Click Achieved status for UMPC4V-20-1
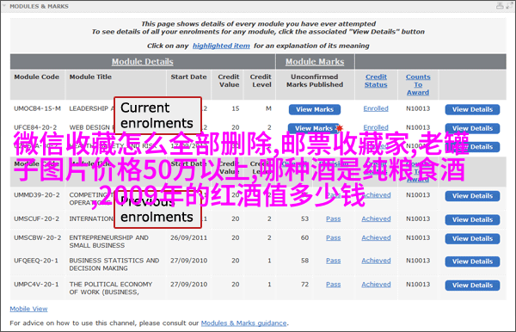 point(376,285)
